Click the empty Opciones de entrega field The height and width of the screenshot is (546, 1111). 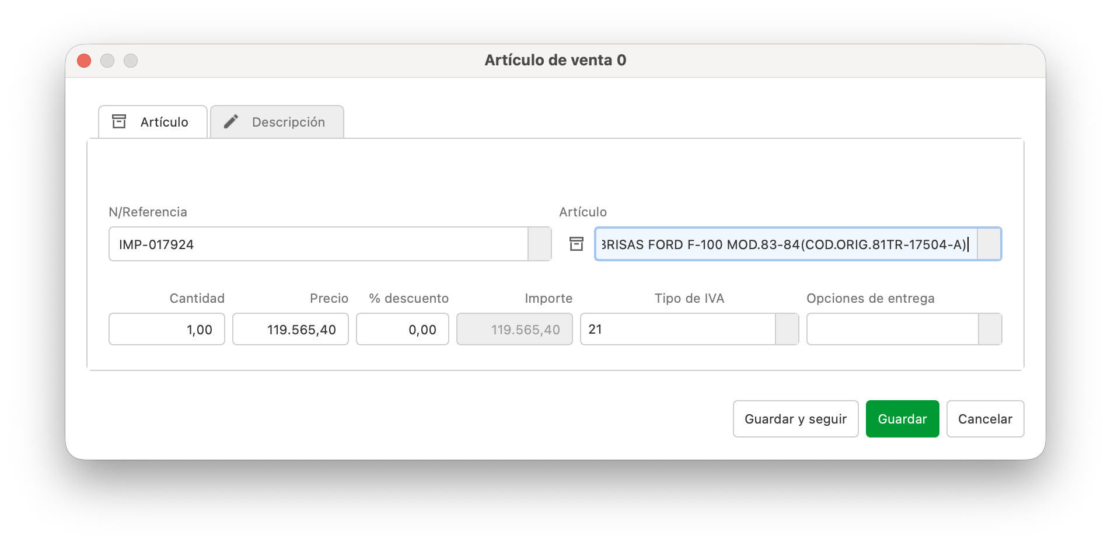[x=893, y=329]
